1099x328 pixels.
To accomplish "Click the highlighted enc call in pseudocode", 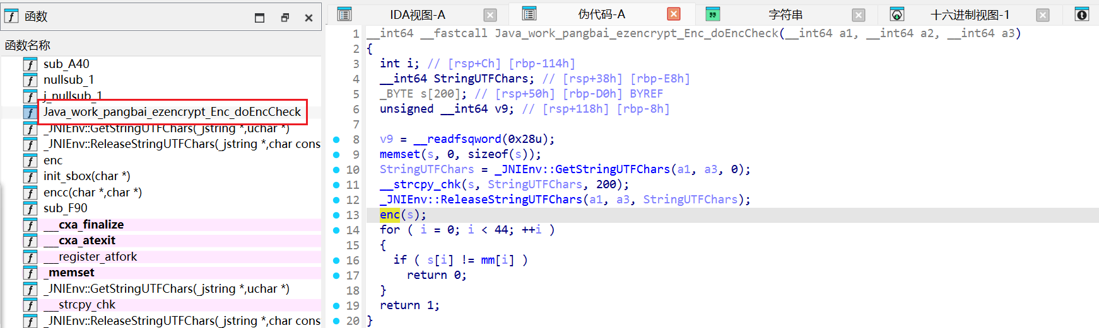I will click(389, 215).
